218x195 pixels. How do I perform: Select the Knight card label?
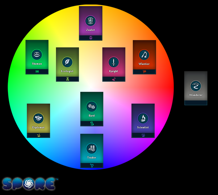click(x=114, y=71)
